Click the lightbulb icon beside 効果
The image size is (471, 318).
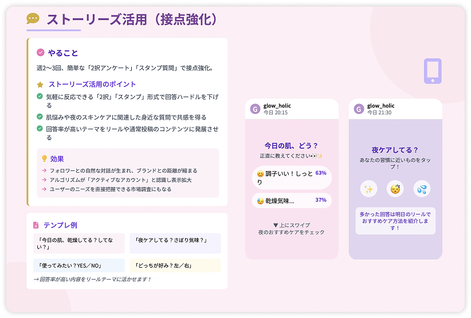tap(45, 158)
